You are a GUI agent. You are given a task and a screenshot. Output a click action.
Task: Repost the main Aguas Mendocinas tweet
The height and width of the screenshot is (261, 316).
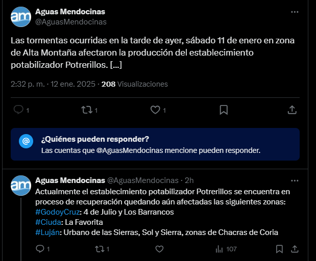click(x=87, y=110)
